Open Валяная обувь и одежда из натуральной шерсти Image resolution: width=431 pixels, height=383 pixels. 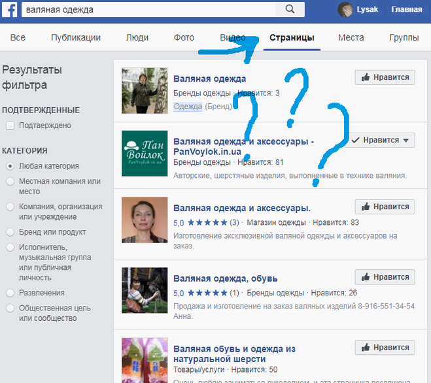[234, 354]
